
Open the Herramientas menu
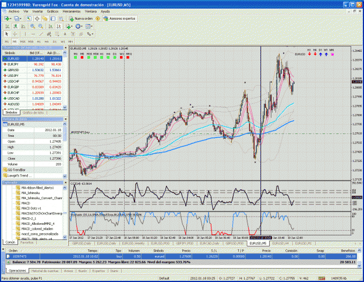[72, 12]
